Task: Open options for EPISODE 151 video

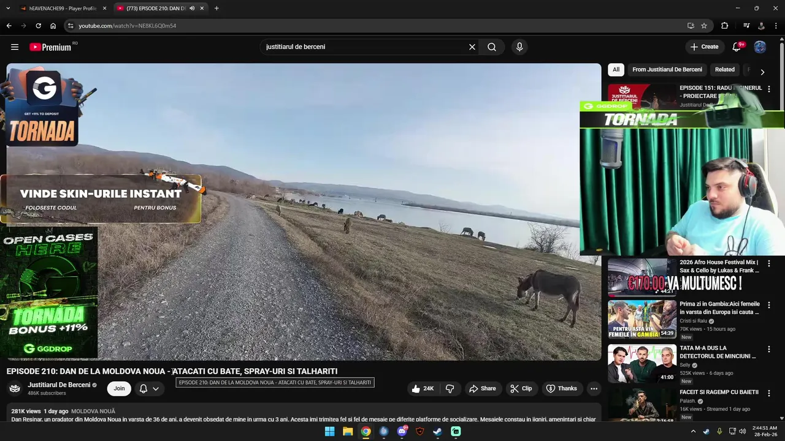Action: tap(769, 89)
